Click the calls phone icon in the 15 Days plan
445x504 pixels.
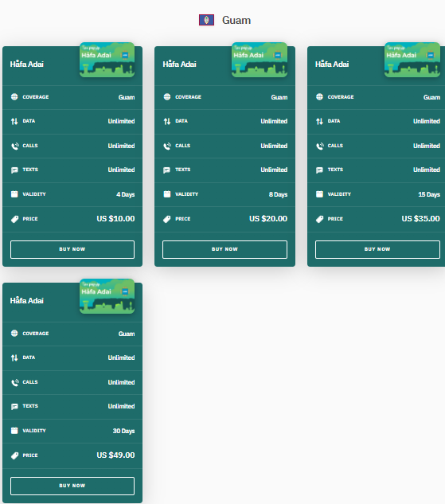[320, 146]
